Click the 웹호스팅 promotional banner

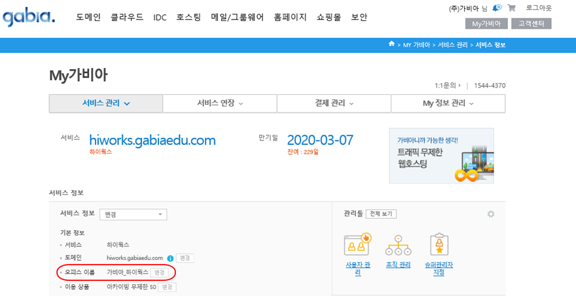(441, 156)
